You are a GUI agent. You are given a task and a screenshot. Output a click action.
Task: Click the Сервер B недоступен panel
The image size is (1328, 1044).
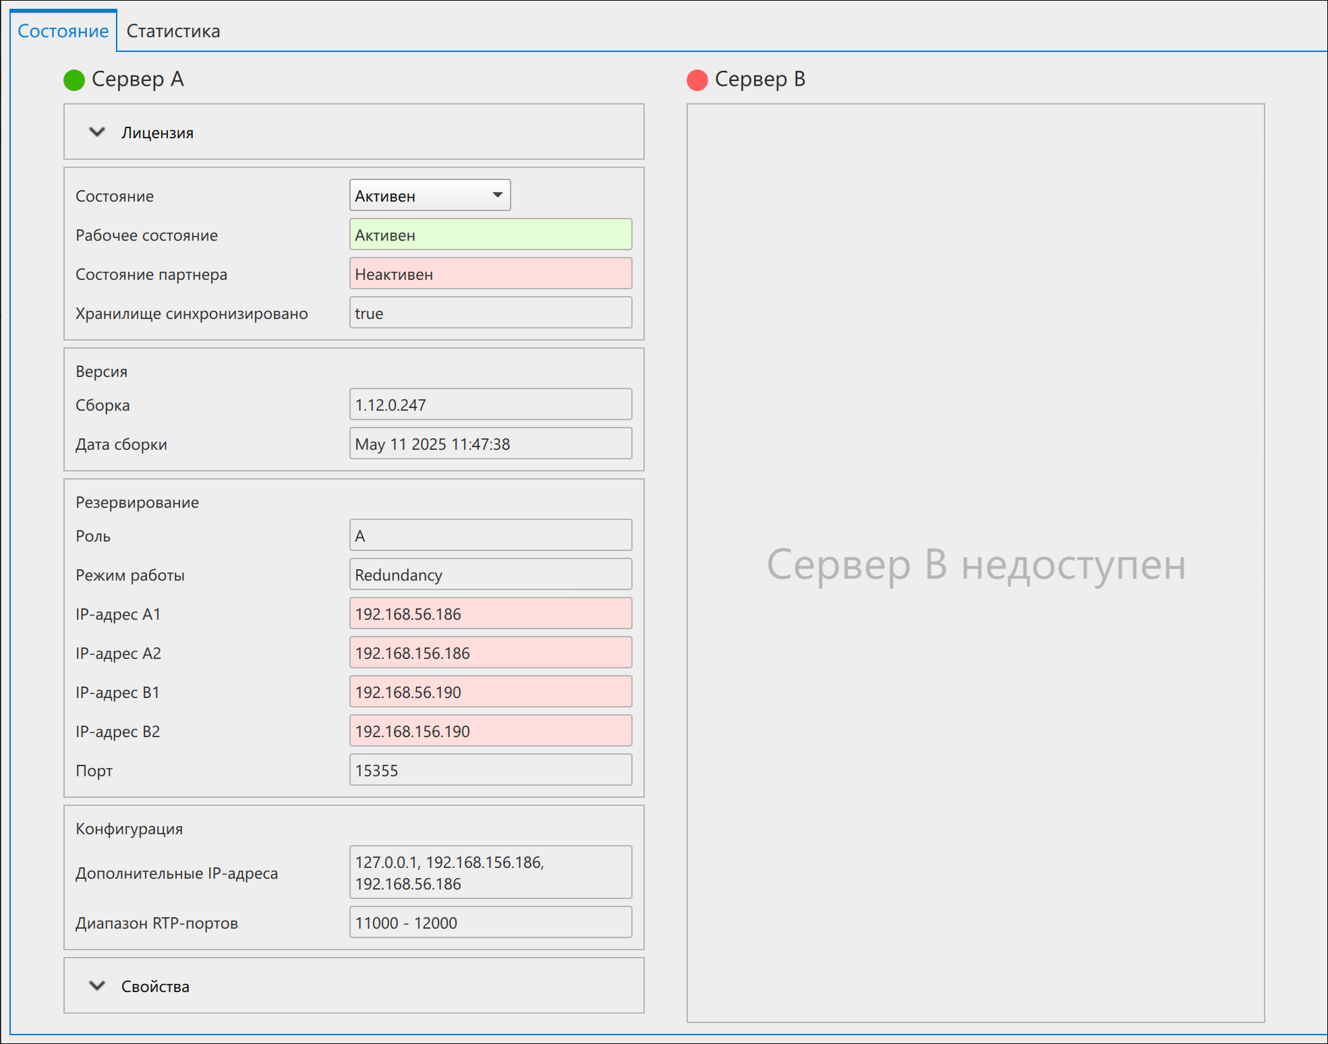click(975, 563)
